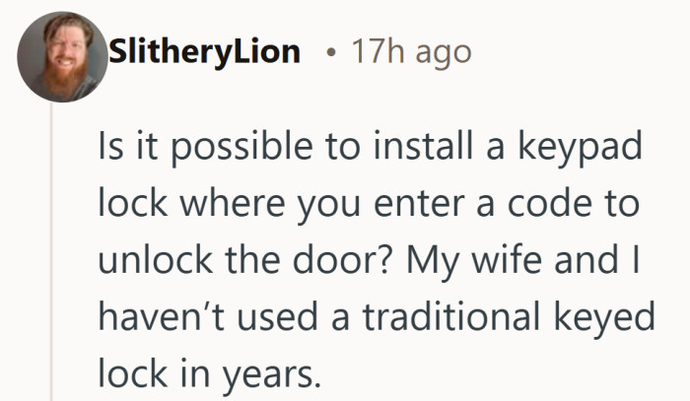Click the word 'install' in the comment
This screenshot has width=690, height=401.
(x=423, y=145)
